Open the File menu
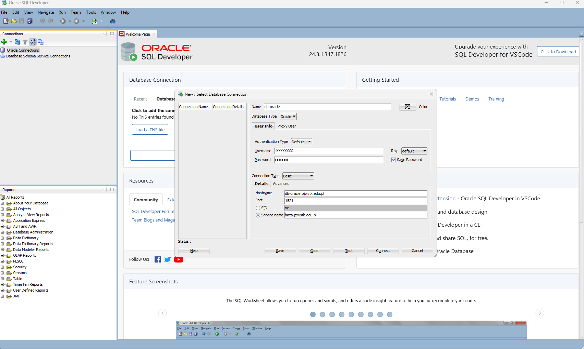The image size is (584, 349). 4,12
